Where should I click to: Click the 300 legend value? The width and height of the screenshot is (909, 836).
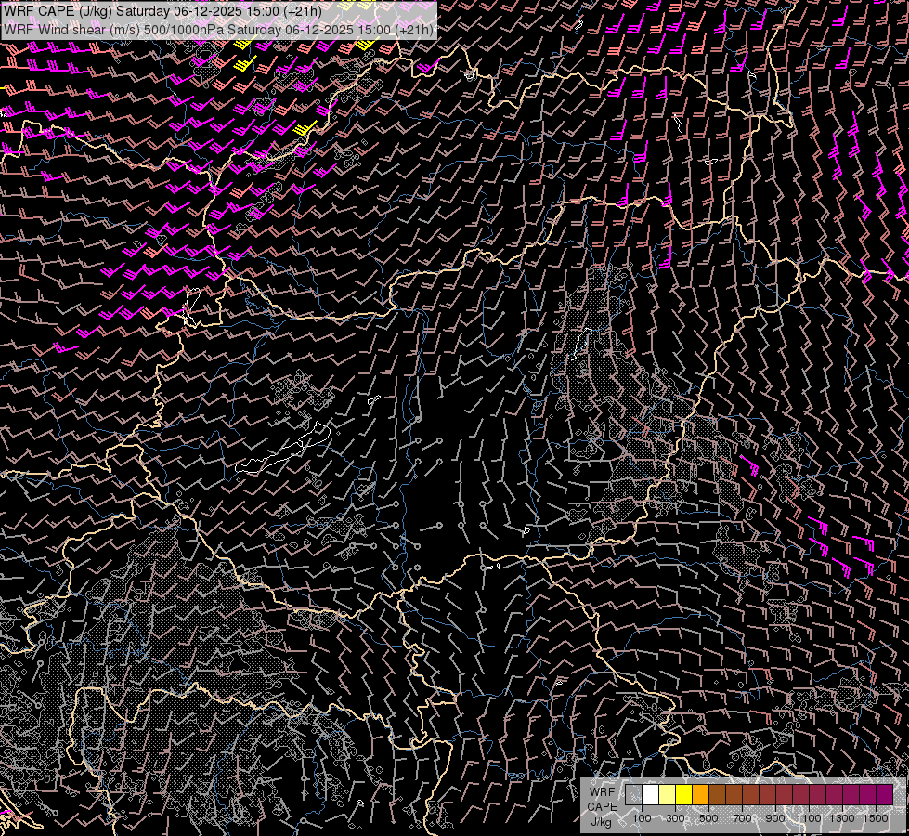[675, 818]
